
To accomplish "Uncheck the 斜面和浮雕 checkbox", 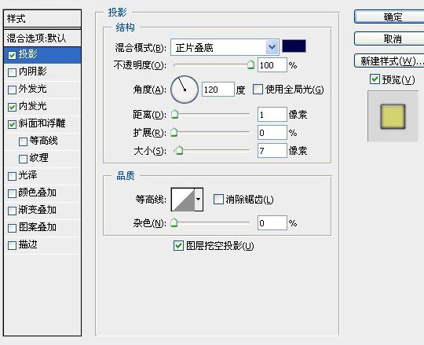I will pos(12,124).
